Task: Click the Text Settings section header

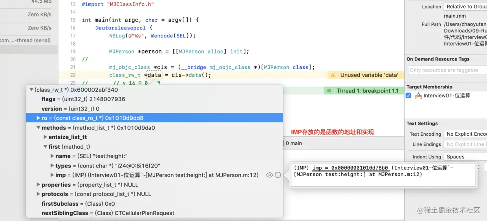Action: click(422, 123)
